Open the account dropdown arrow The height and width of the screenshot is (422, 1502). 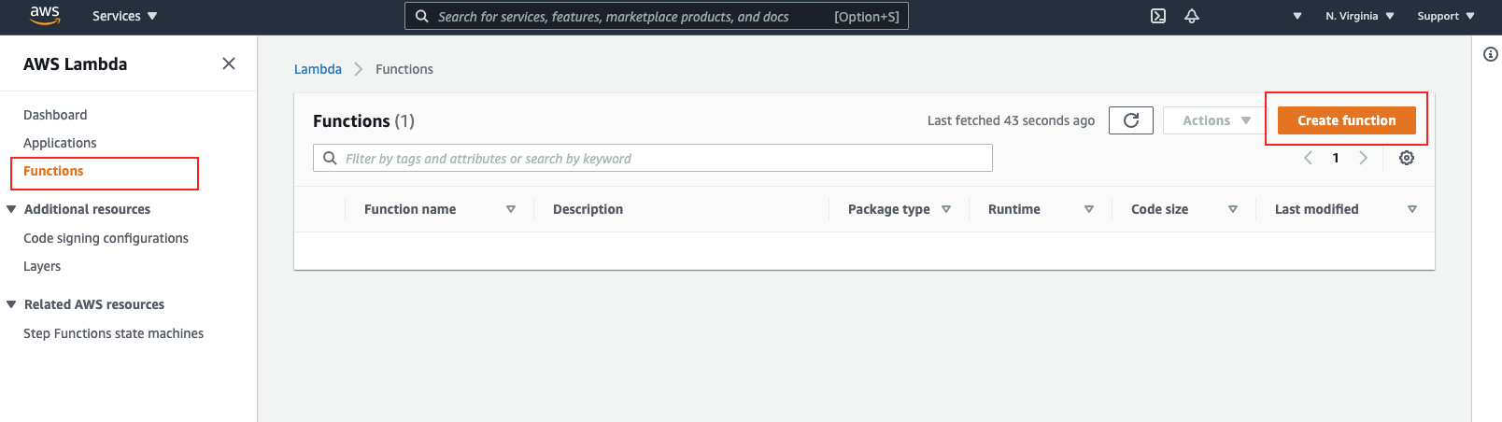pos(1297,16)
